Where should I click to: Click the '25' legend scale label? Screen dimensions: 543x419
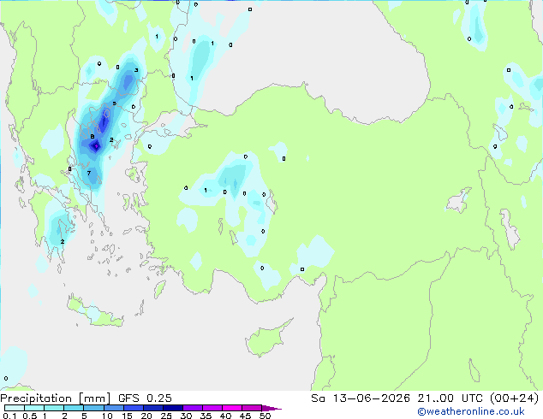click(166, 416)
